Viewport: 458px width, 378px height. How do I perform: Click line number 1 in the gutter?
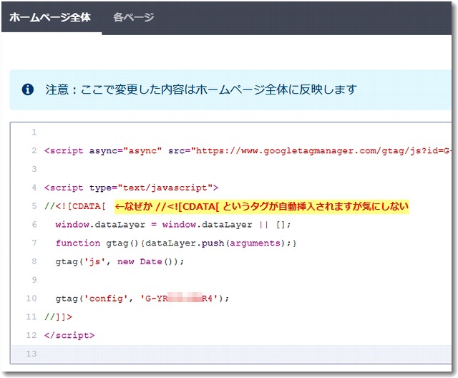tap(34, 132)
